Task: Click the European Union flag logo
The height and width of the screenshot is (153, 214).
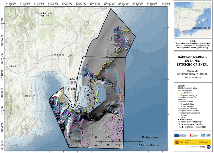Action: tap(177, 135)
